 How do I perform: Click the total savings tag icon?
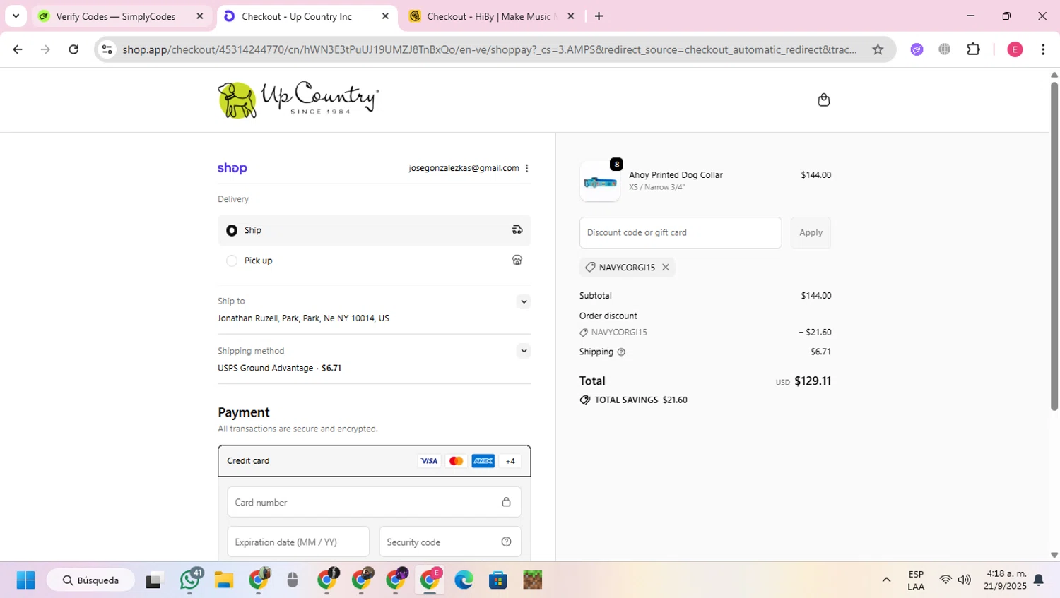tap(585, 400)
